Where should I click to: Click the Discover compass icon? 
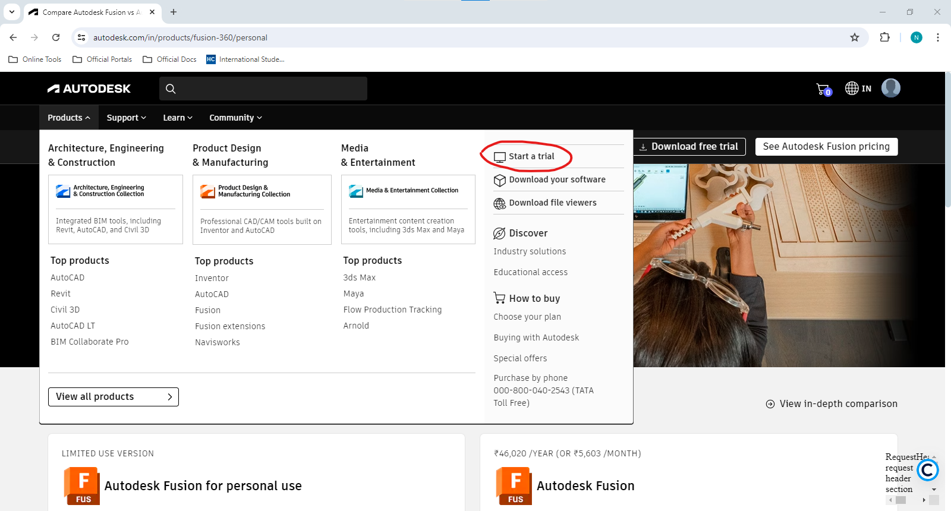pyautogui.click(x=499, y=234)
